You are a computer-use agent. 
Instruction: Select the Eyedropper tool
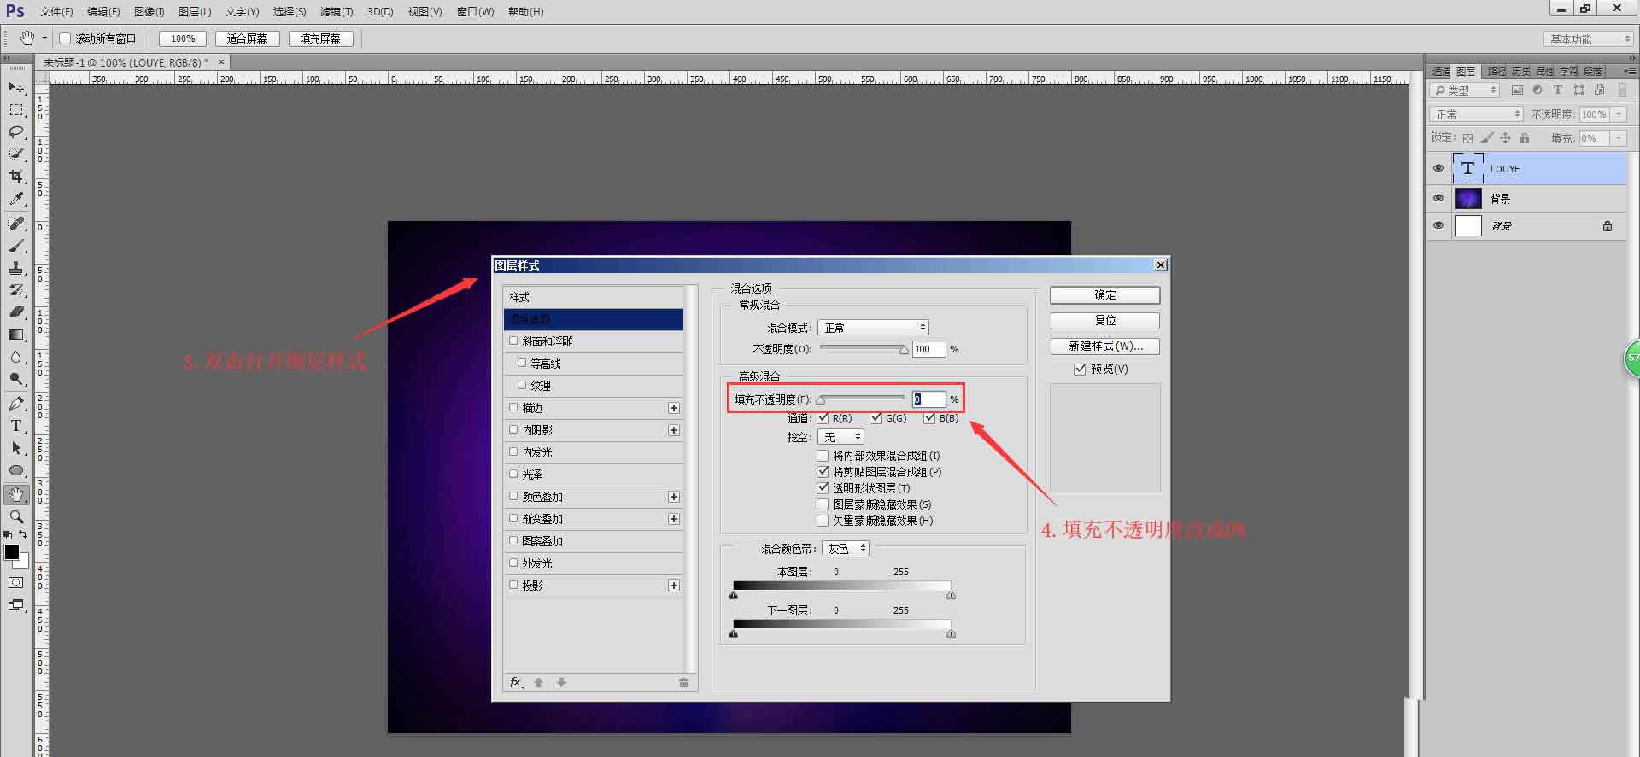pyautogui.click(x=16, y=199)
